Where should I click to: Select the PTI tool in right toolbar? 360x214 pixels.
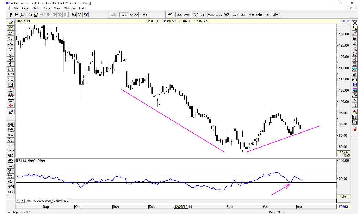pyautogui.click(x=354, y=79)
